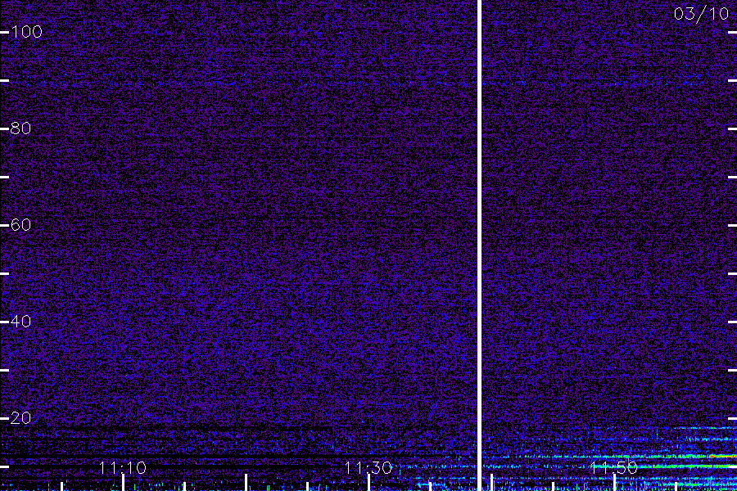Click the 11:10 time label
Viewport: 737px width, 491px height.
click(123, 468)
